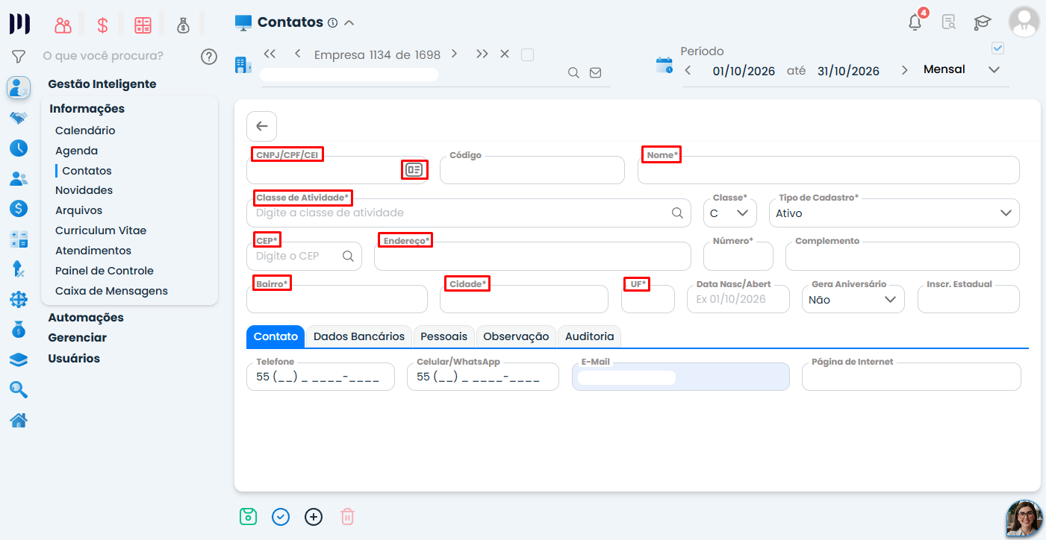1046x540 pixels.
Task: Select the Contato tab
Action: point(275,336)
